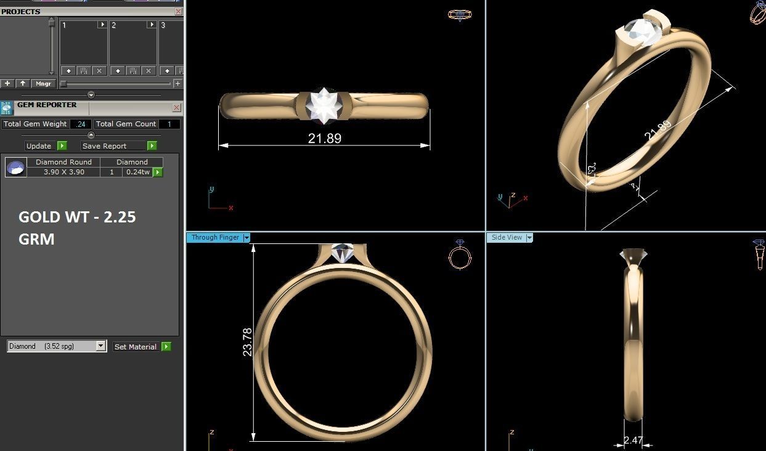Apply material with Set Material green arrow
766x451 pixels.
coord(166,347)
